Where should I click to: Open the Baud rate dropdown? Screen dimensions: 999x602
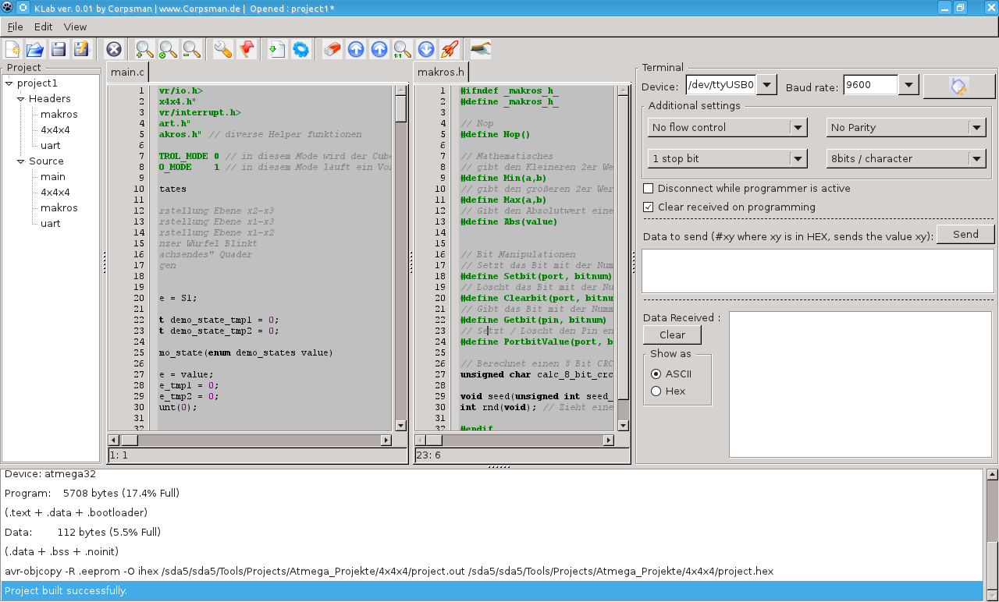click(908, 85)
